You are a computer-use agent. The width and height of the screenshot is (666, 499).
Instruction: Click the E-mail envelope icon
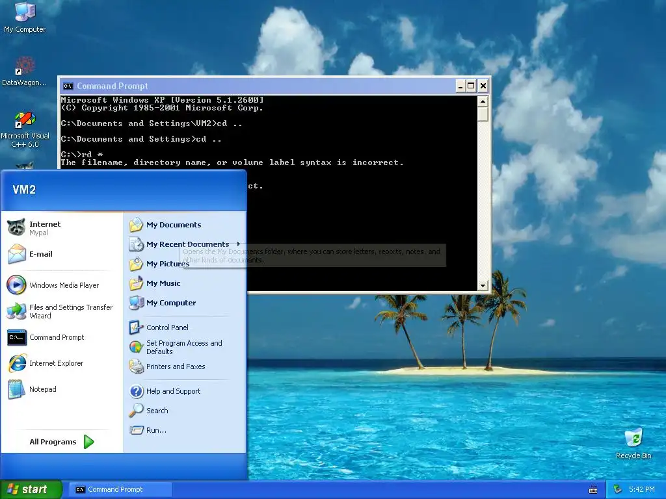[16, 254]
